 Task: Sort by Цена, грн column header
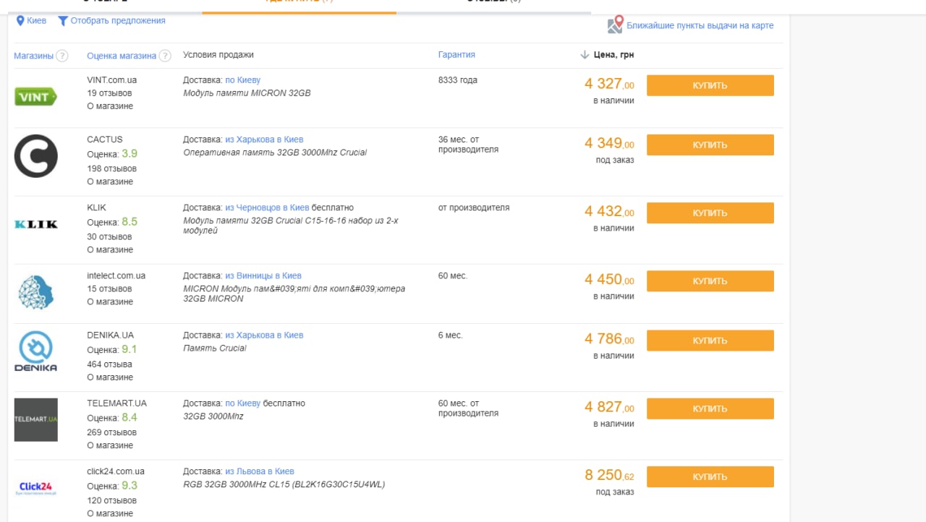tap(613, 55)
